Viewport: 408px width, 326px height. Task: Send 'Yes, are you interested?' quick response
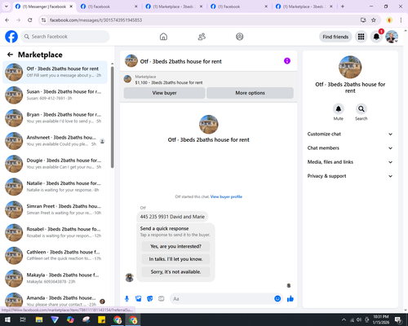(175, 246)
